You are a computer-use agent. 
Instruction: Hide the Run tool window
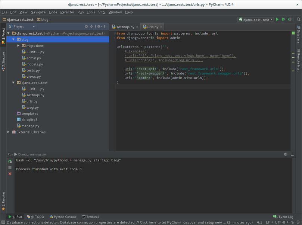[292, 154]
